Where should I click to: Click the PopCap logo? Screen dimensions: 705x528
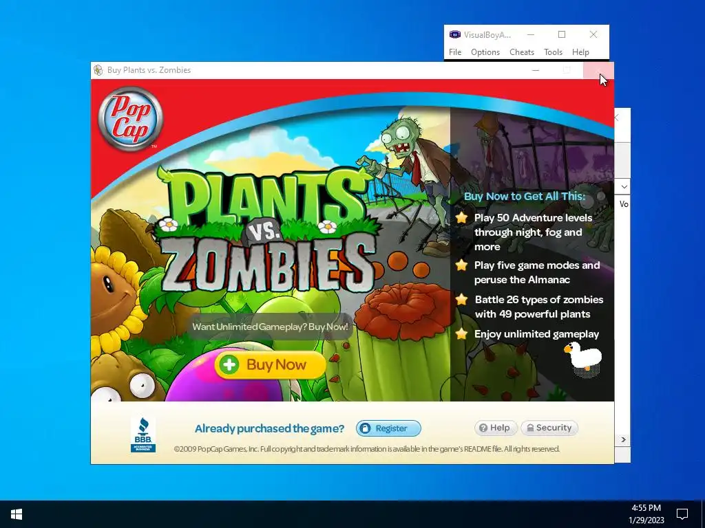click(130, 118)
